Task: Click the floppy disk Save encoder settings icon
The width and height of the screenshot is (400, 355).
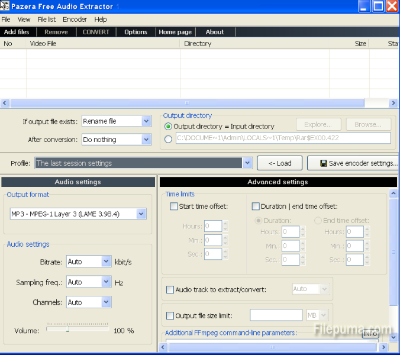Action: 324,163
